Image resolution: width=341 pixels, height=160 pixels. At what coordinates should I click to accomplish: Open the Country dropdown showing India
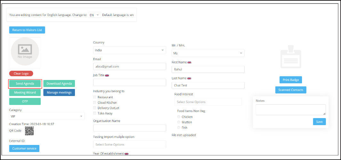coord(130,50)
